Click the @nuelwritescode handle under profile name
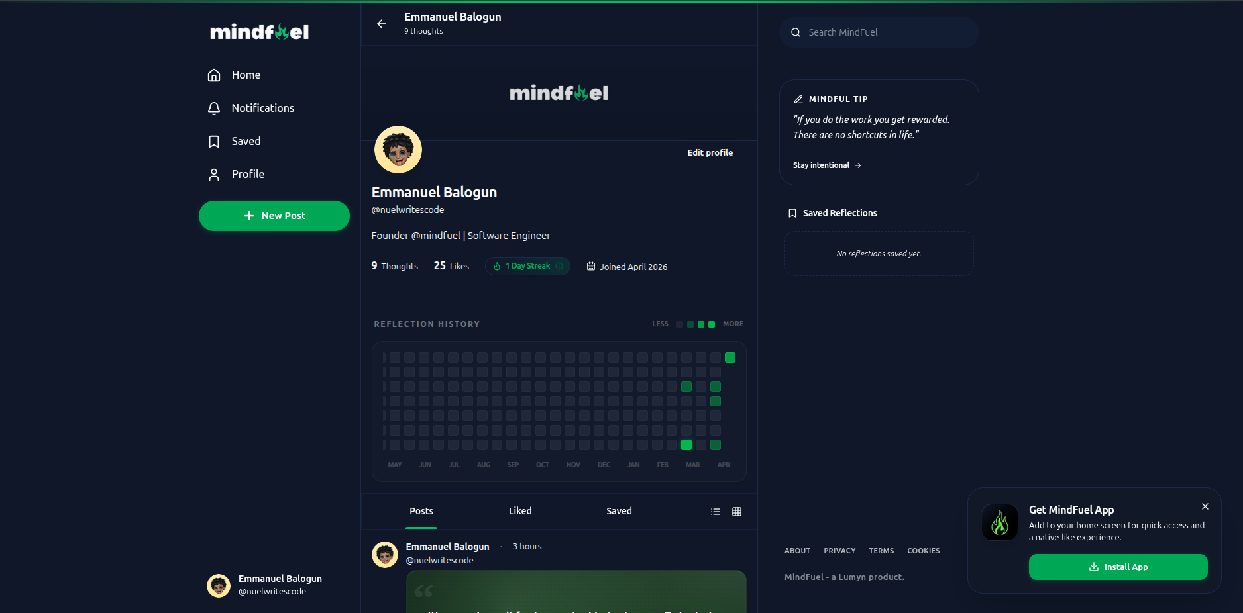This screenshot has height=613, width=1243. (407, 210)
